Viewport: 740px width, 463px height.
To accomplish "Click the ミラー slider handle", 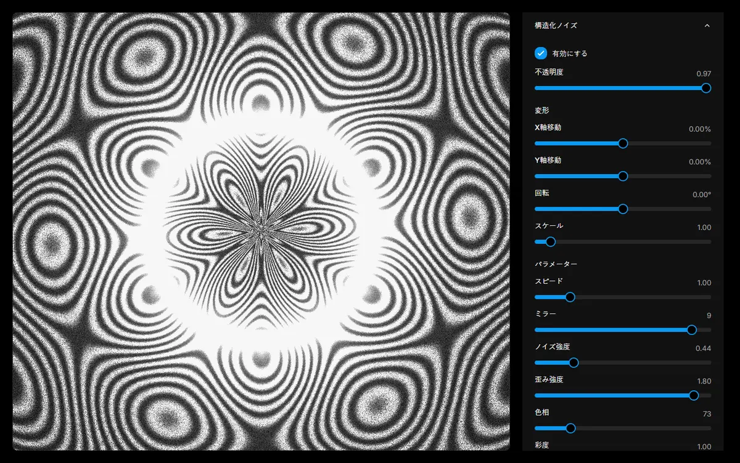I will coord(691,330).
